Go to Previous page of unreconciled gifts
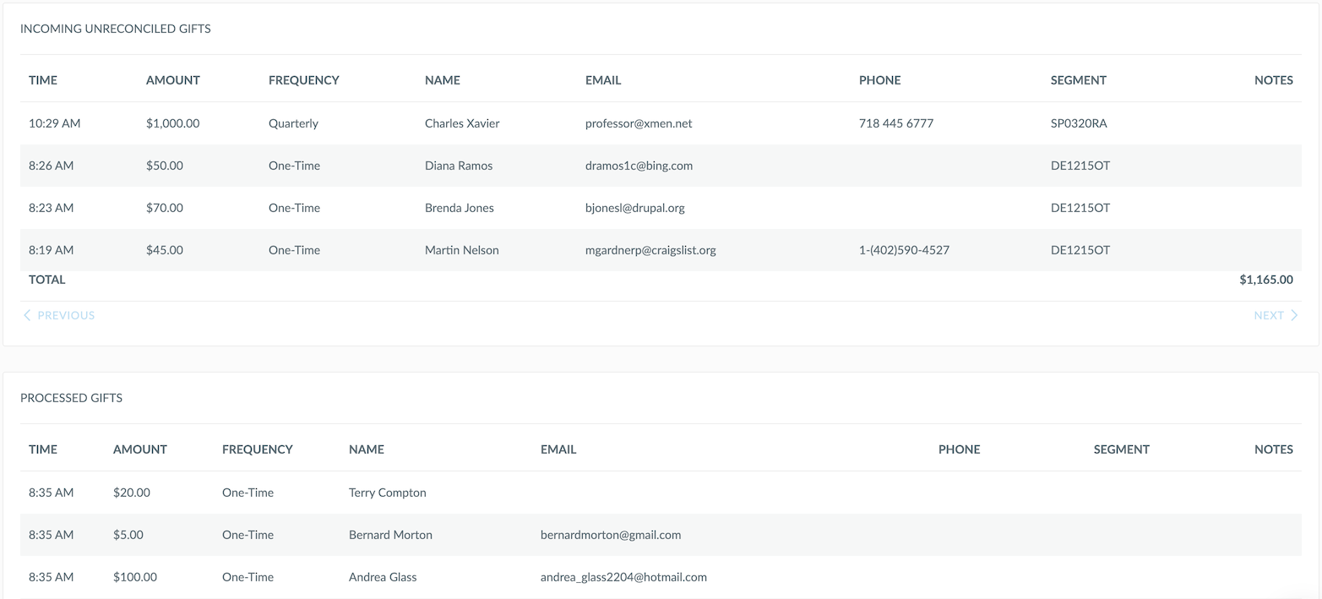This screenshot has height=599, width=1322. pos(58,315)
